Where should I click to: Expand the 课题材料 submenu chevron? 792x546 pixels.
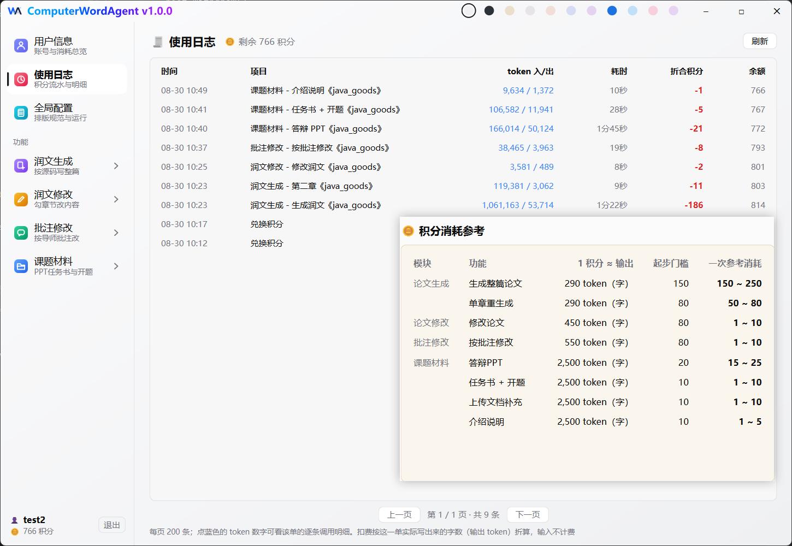[x=116, y=266]
